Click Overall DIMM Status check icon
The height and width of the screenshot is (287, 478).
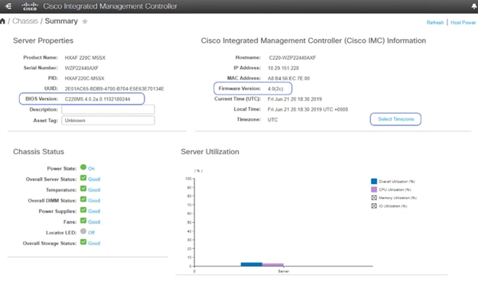tap(83, 199)
